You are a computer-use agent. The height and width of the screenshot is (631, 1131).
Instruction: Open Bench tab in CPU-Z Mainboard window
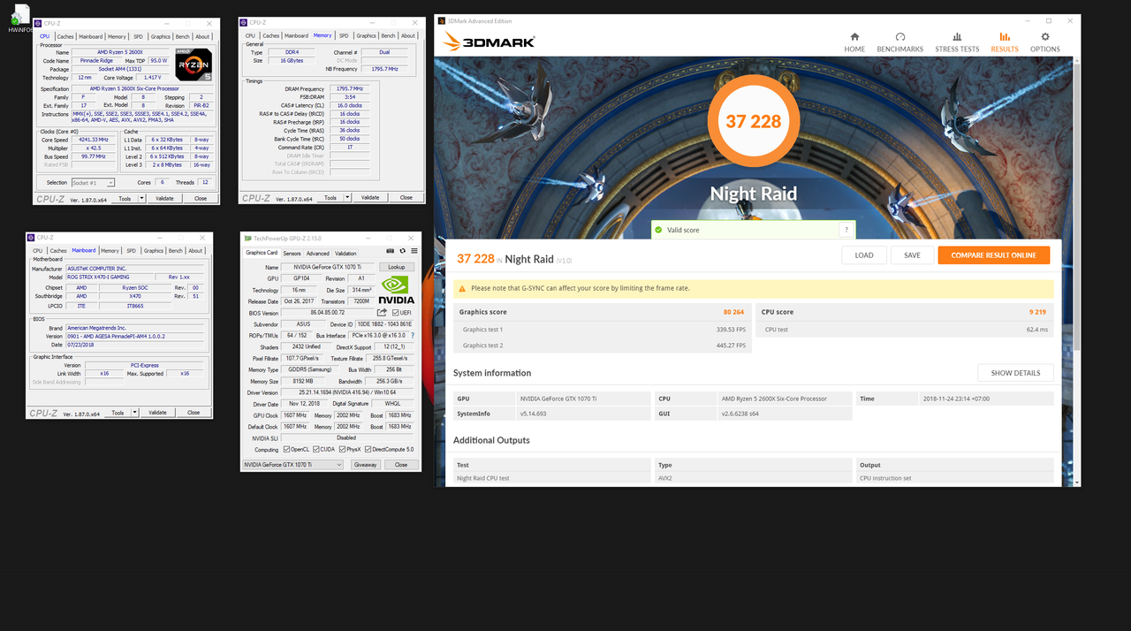click(178, 250)
